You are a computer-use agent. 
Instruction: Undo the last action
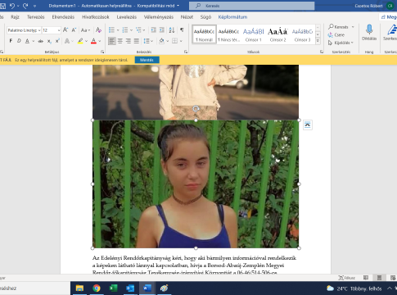click(x=12, y=6)
